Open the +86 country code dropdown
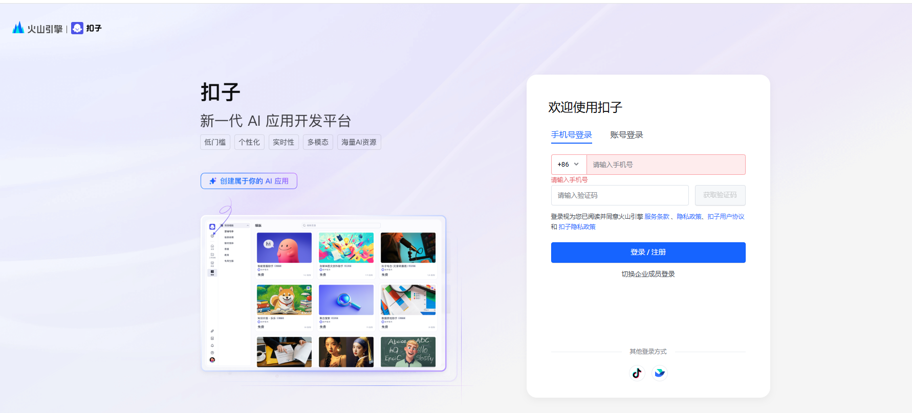 point(569,165)
